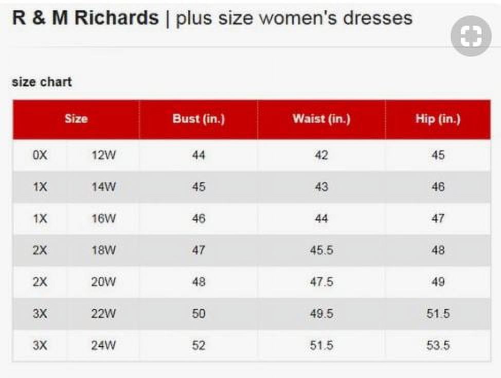Image resolution: width=501 pixels, height=378 pixels.
Task: Click the 47.5 waist measurement cell
Action: (321, 282)
